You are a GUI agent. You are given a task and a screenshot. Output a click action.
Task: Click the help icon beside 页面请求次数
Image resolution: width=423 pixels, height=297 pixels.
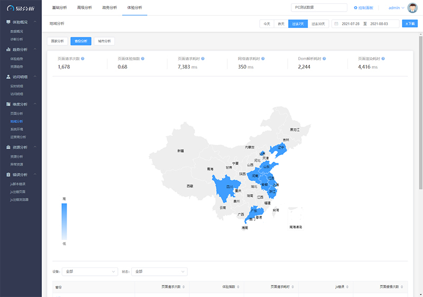point(83,59)
